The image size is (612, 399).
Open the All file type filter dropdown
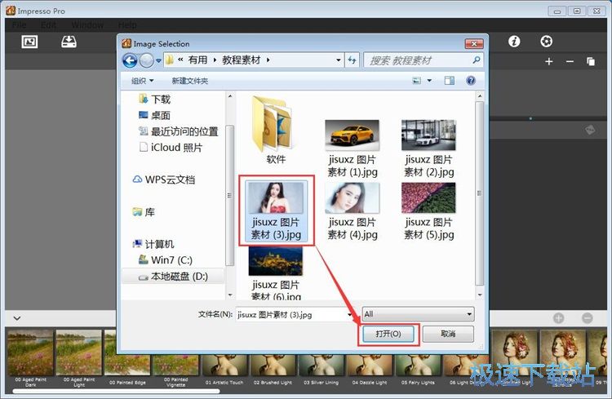[x=418, y=313]
